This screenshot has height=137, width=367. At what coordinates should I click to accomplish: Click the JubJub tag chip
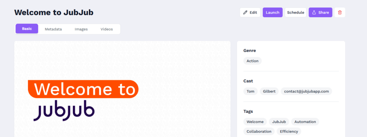click(x=279, y=122)
